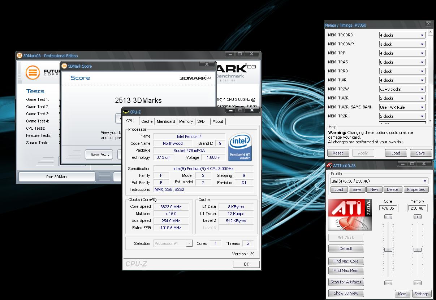The image size is (436, 300).
Task: Switch to CPU-Z SPD tab
Action: click(201, 121)
